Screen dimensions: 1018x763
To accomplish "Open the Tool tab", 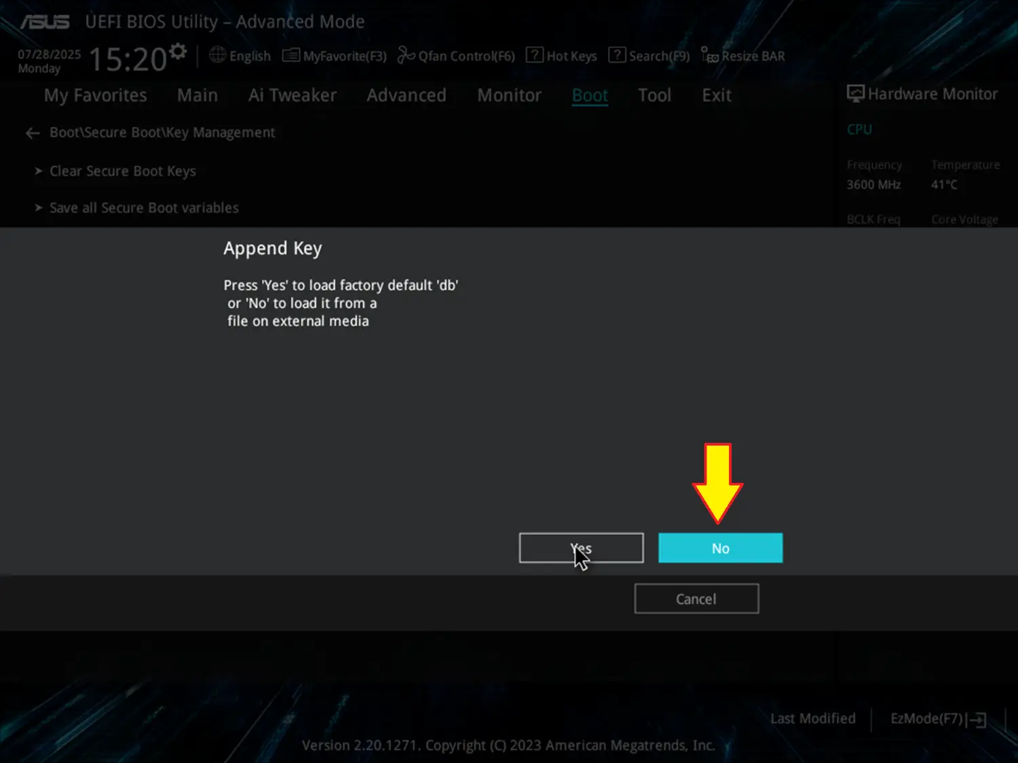I will point(654,95).
